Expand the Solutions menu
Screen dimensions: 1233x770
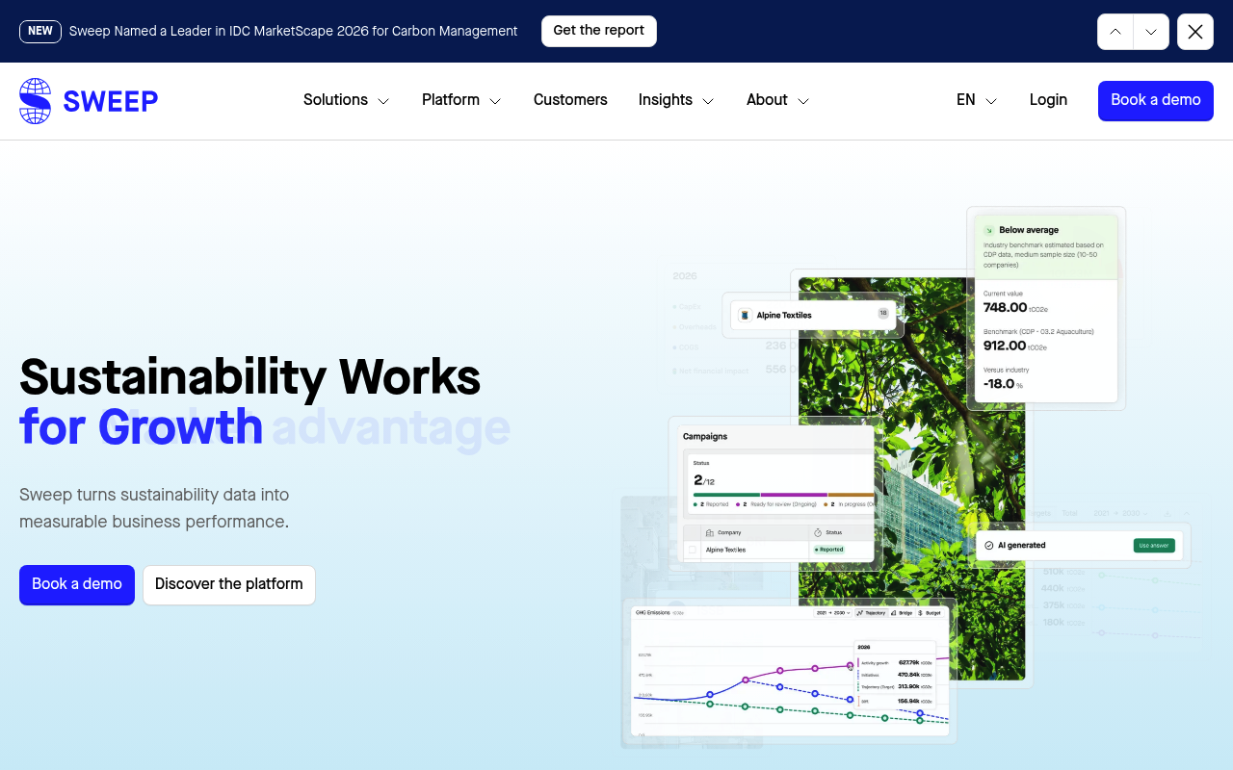click(x=346, y=100)
